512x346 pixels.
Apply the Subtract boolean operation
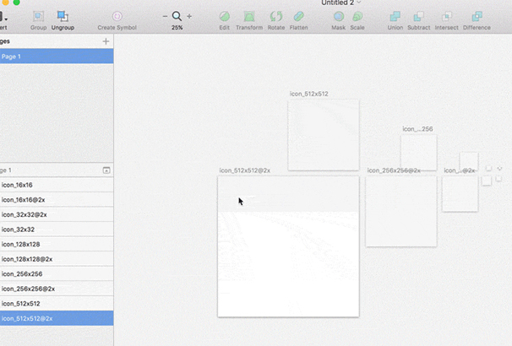[418, 17]
